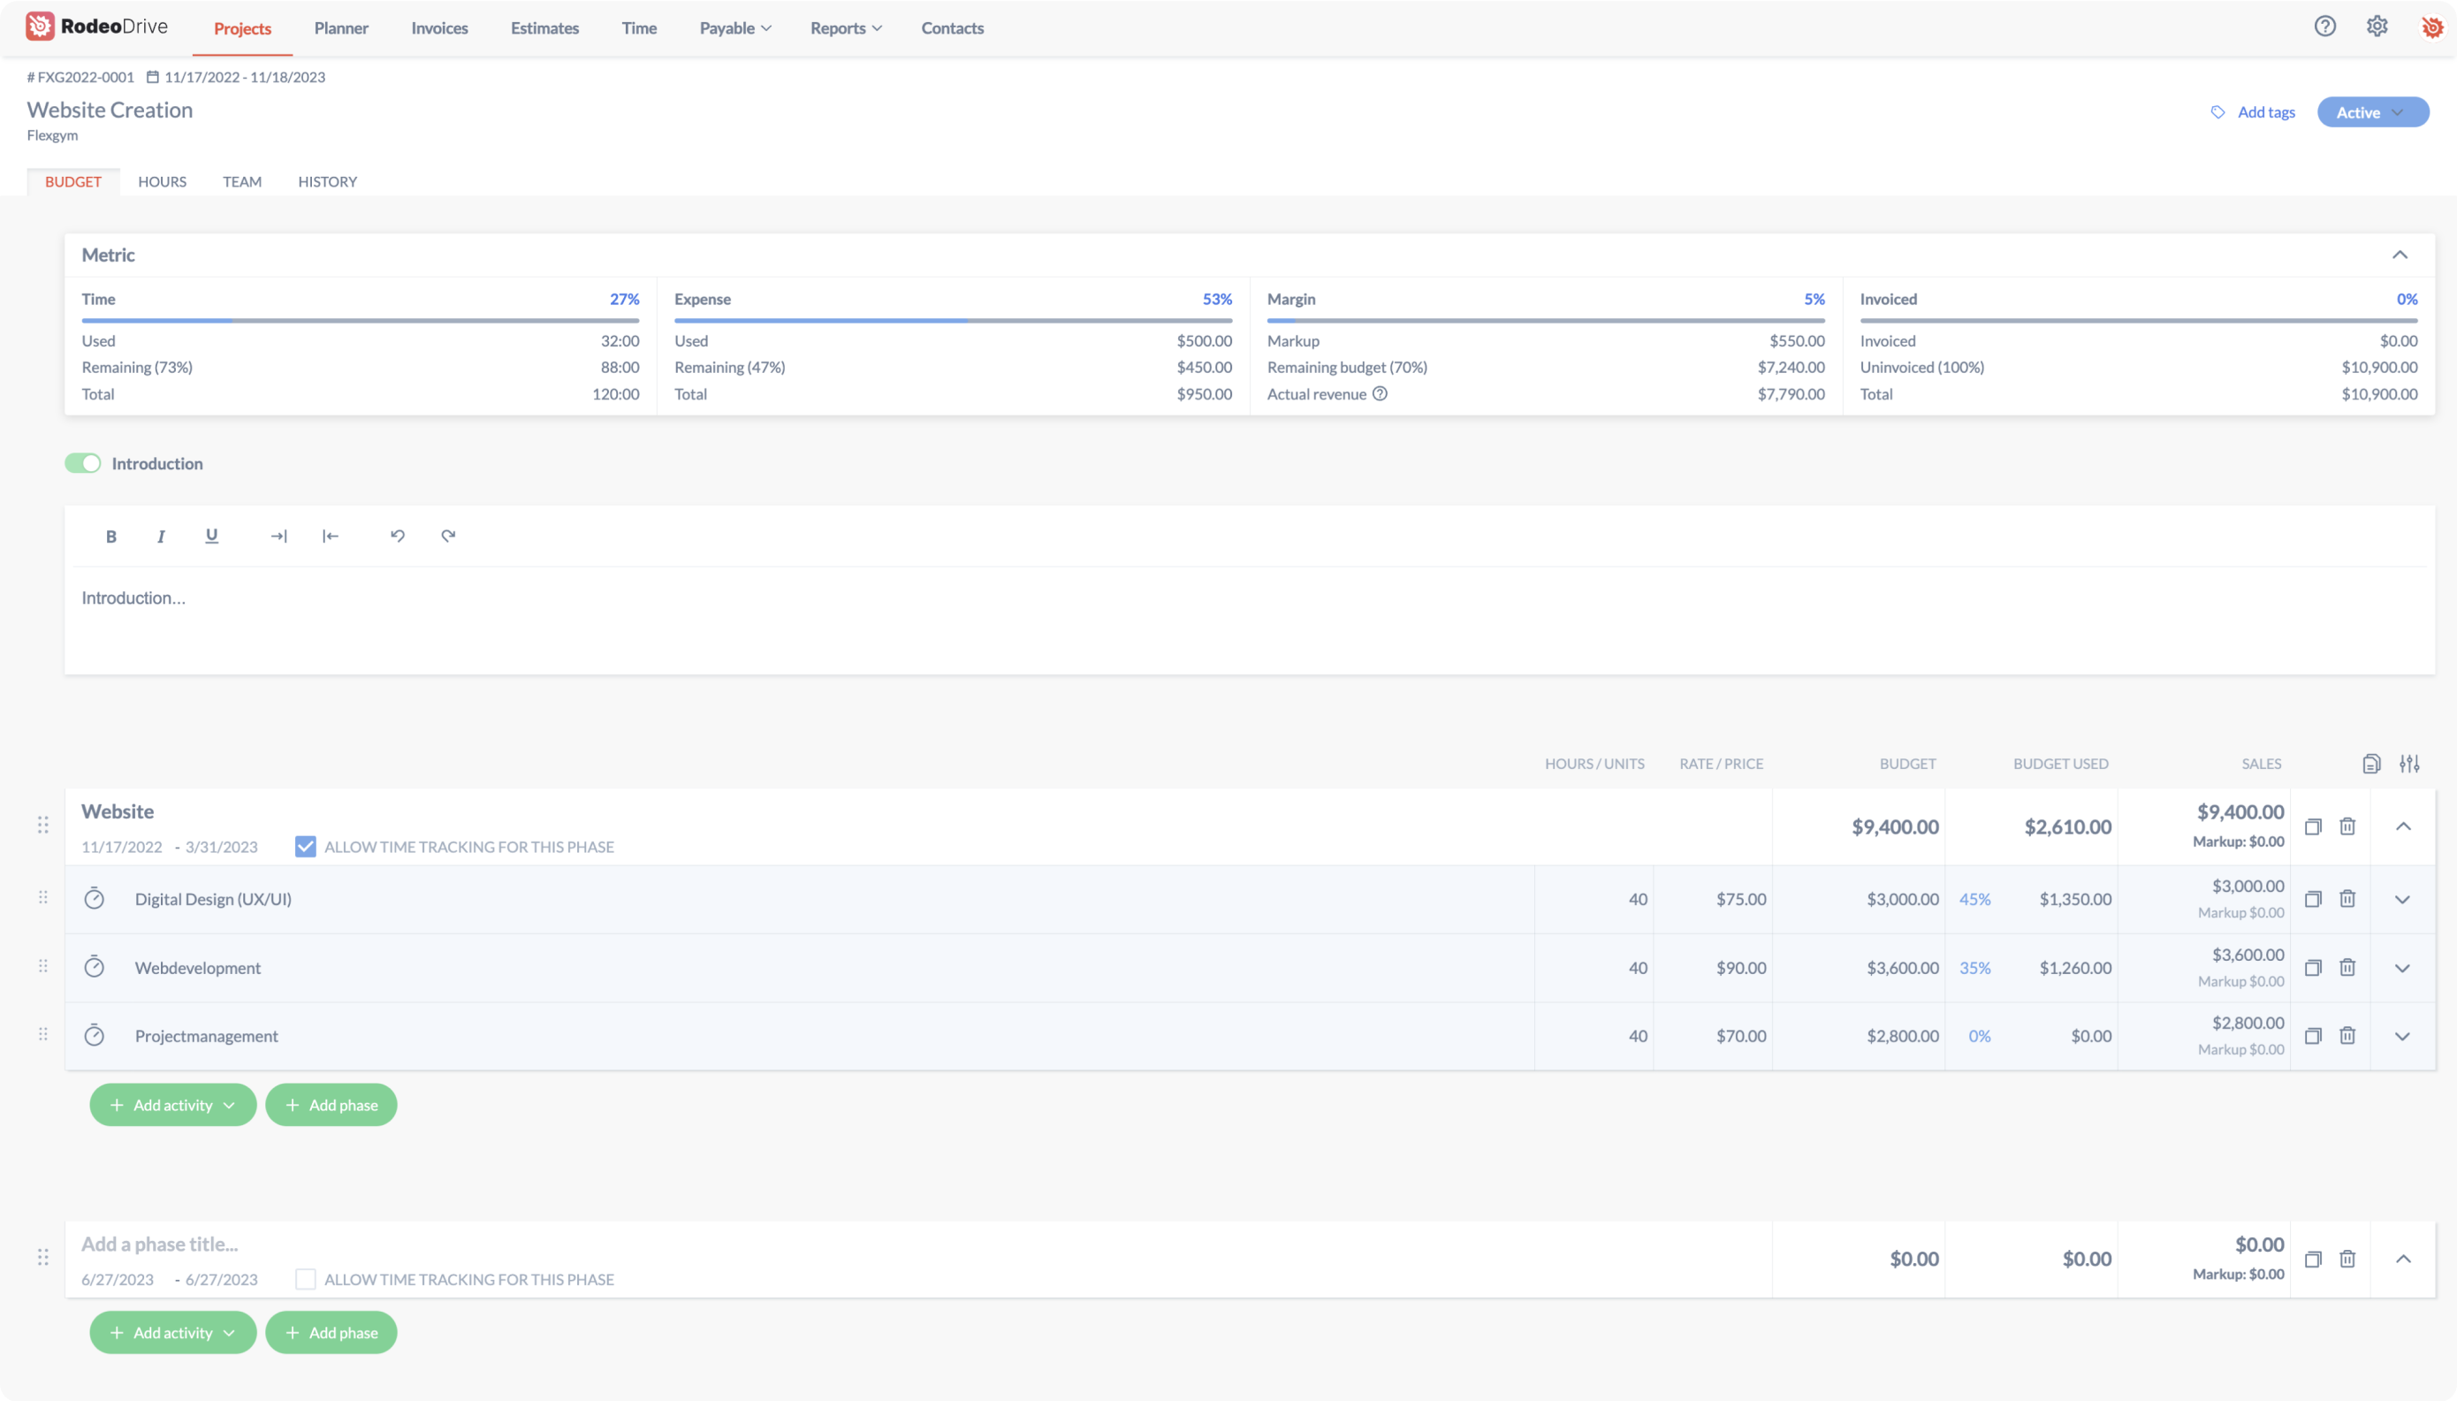The width and height of the screenshot is (2457, 1401).
Task: Delete the Webdevelopment activity via trash icon
Action: [2347, 968]
